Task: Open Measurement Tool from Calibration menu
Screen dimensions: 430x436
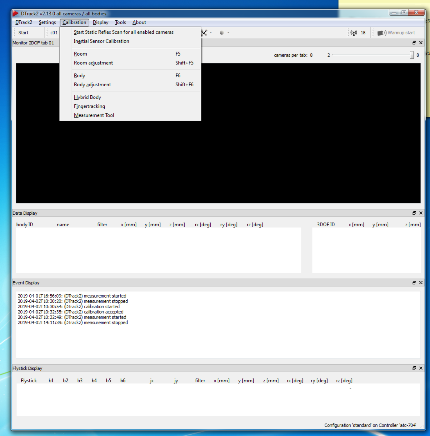Action: click(94, 115)
